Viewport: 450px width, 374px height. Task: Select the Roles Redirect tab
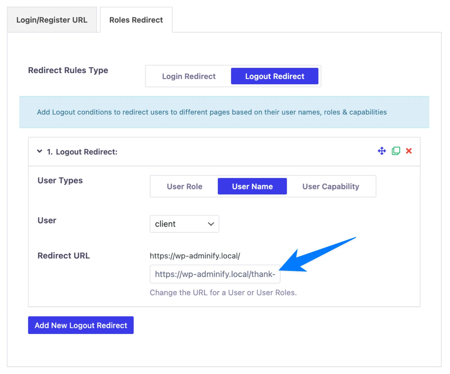point(136,20)
